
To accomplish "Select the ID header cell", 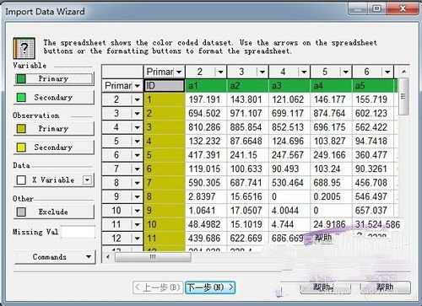I will (165, 86).
